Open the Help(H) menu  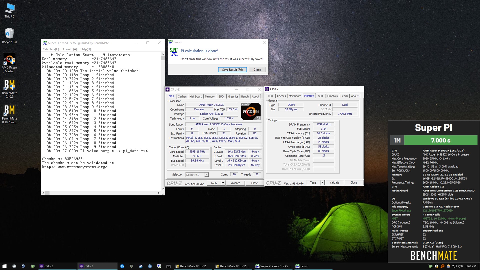pos(85,49)
